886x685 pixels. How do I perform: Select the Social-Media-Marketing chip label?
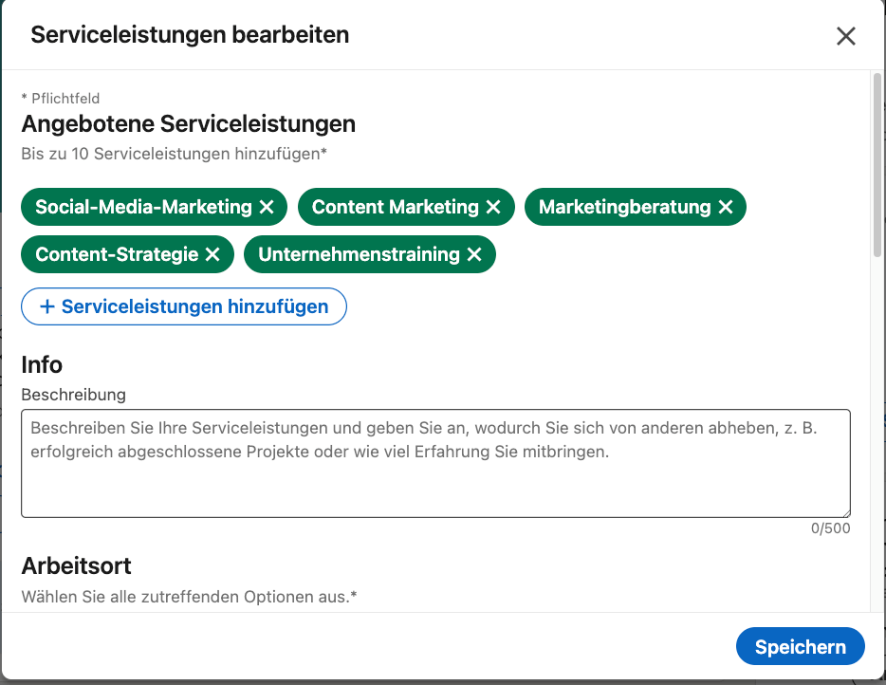pos(143,207)
